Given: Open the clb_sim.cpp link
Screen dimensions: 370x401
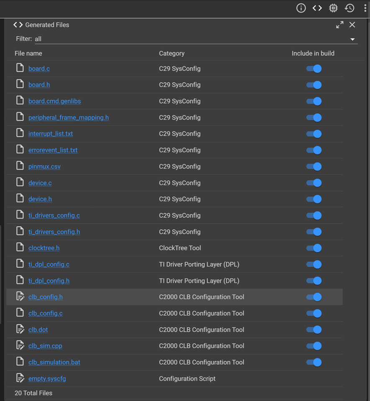Looking at the screenshot, I should (45, 346).
